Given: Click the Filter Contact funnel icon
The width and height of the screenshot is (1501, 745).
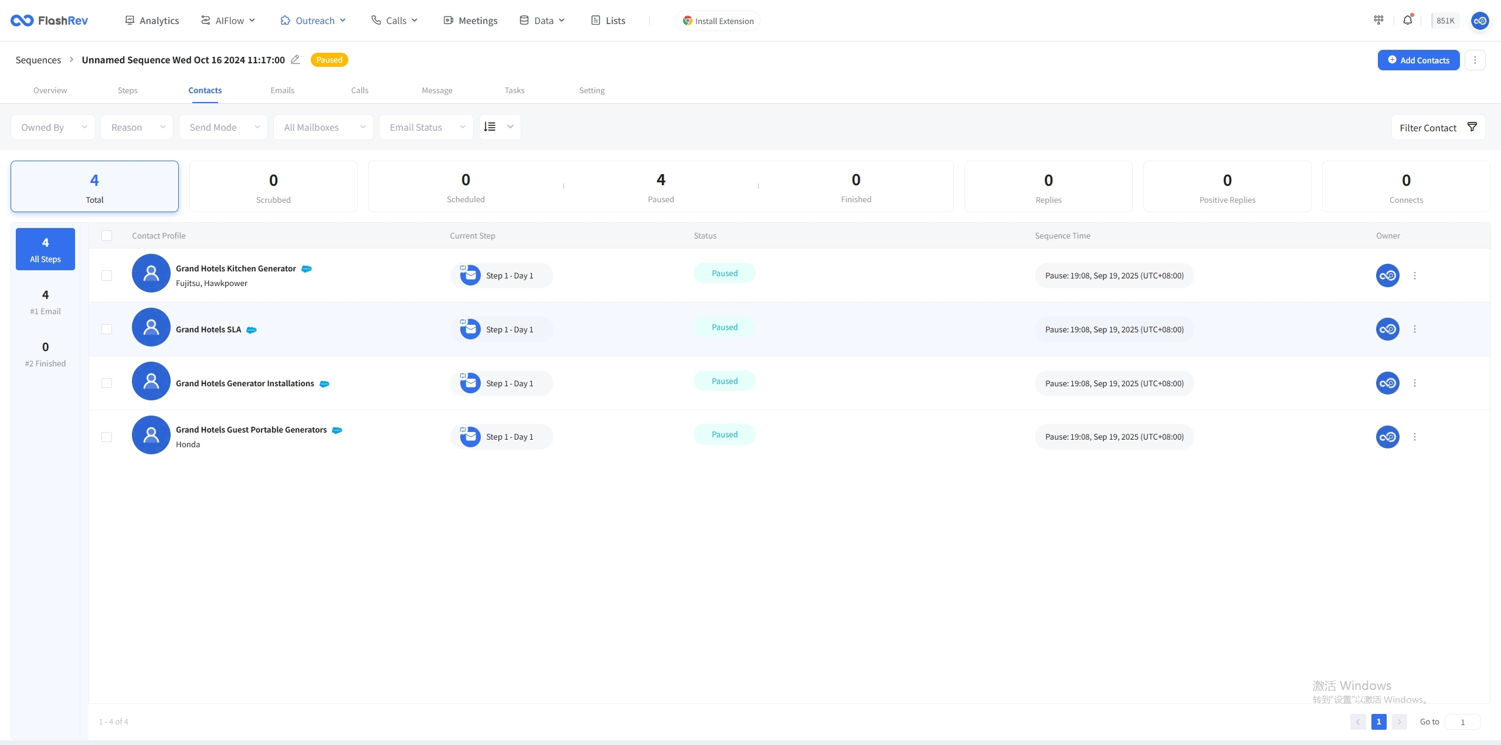Looking at the screenshot, I should [1472, 127].
